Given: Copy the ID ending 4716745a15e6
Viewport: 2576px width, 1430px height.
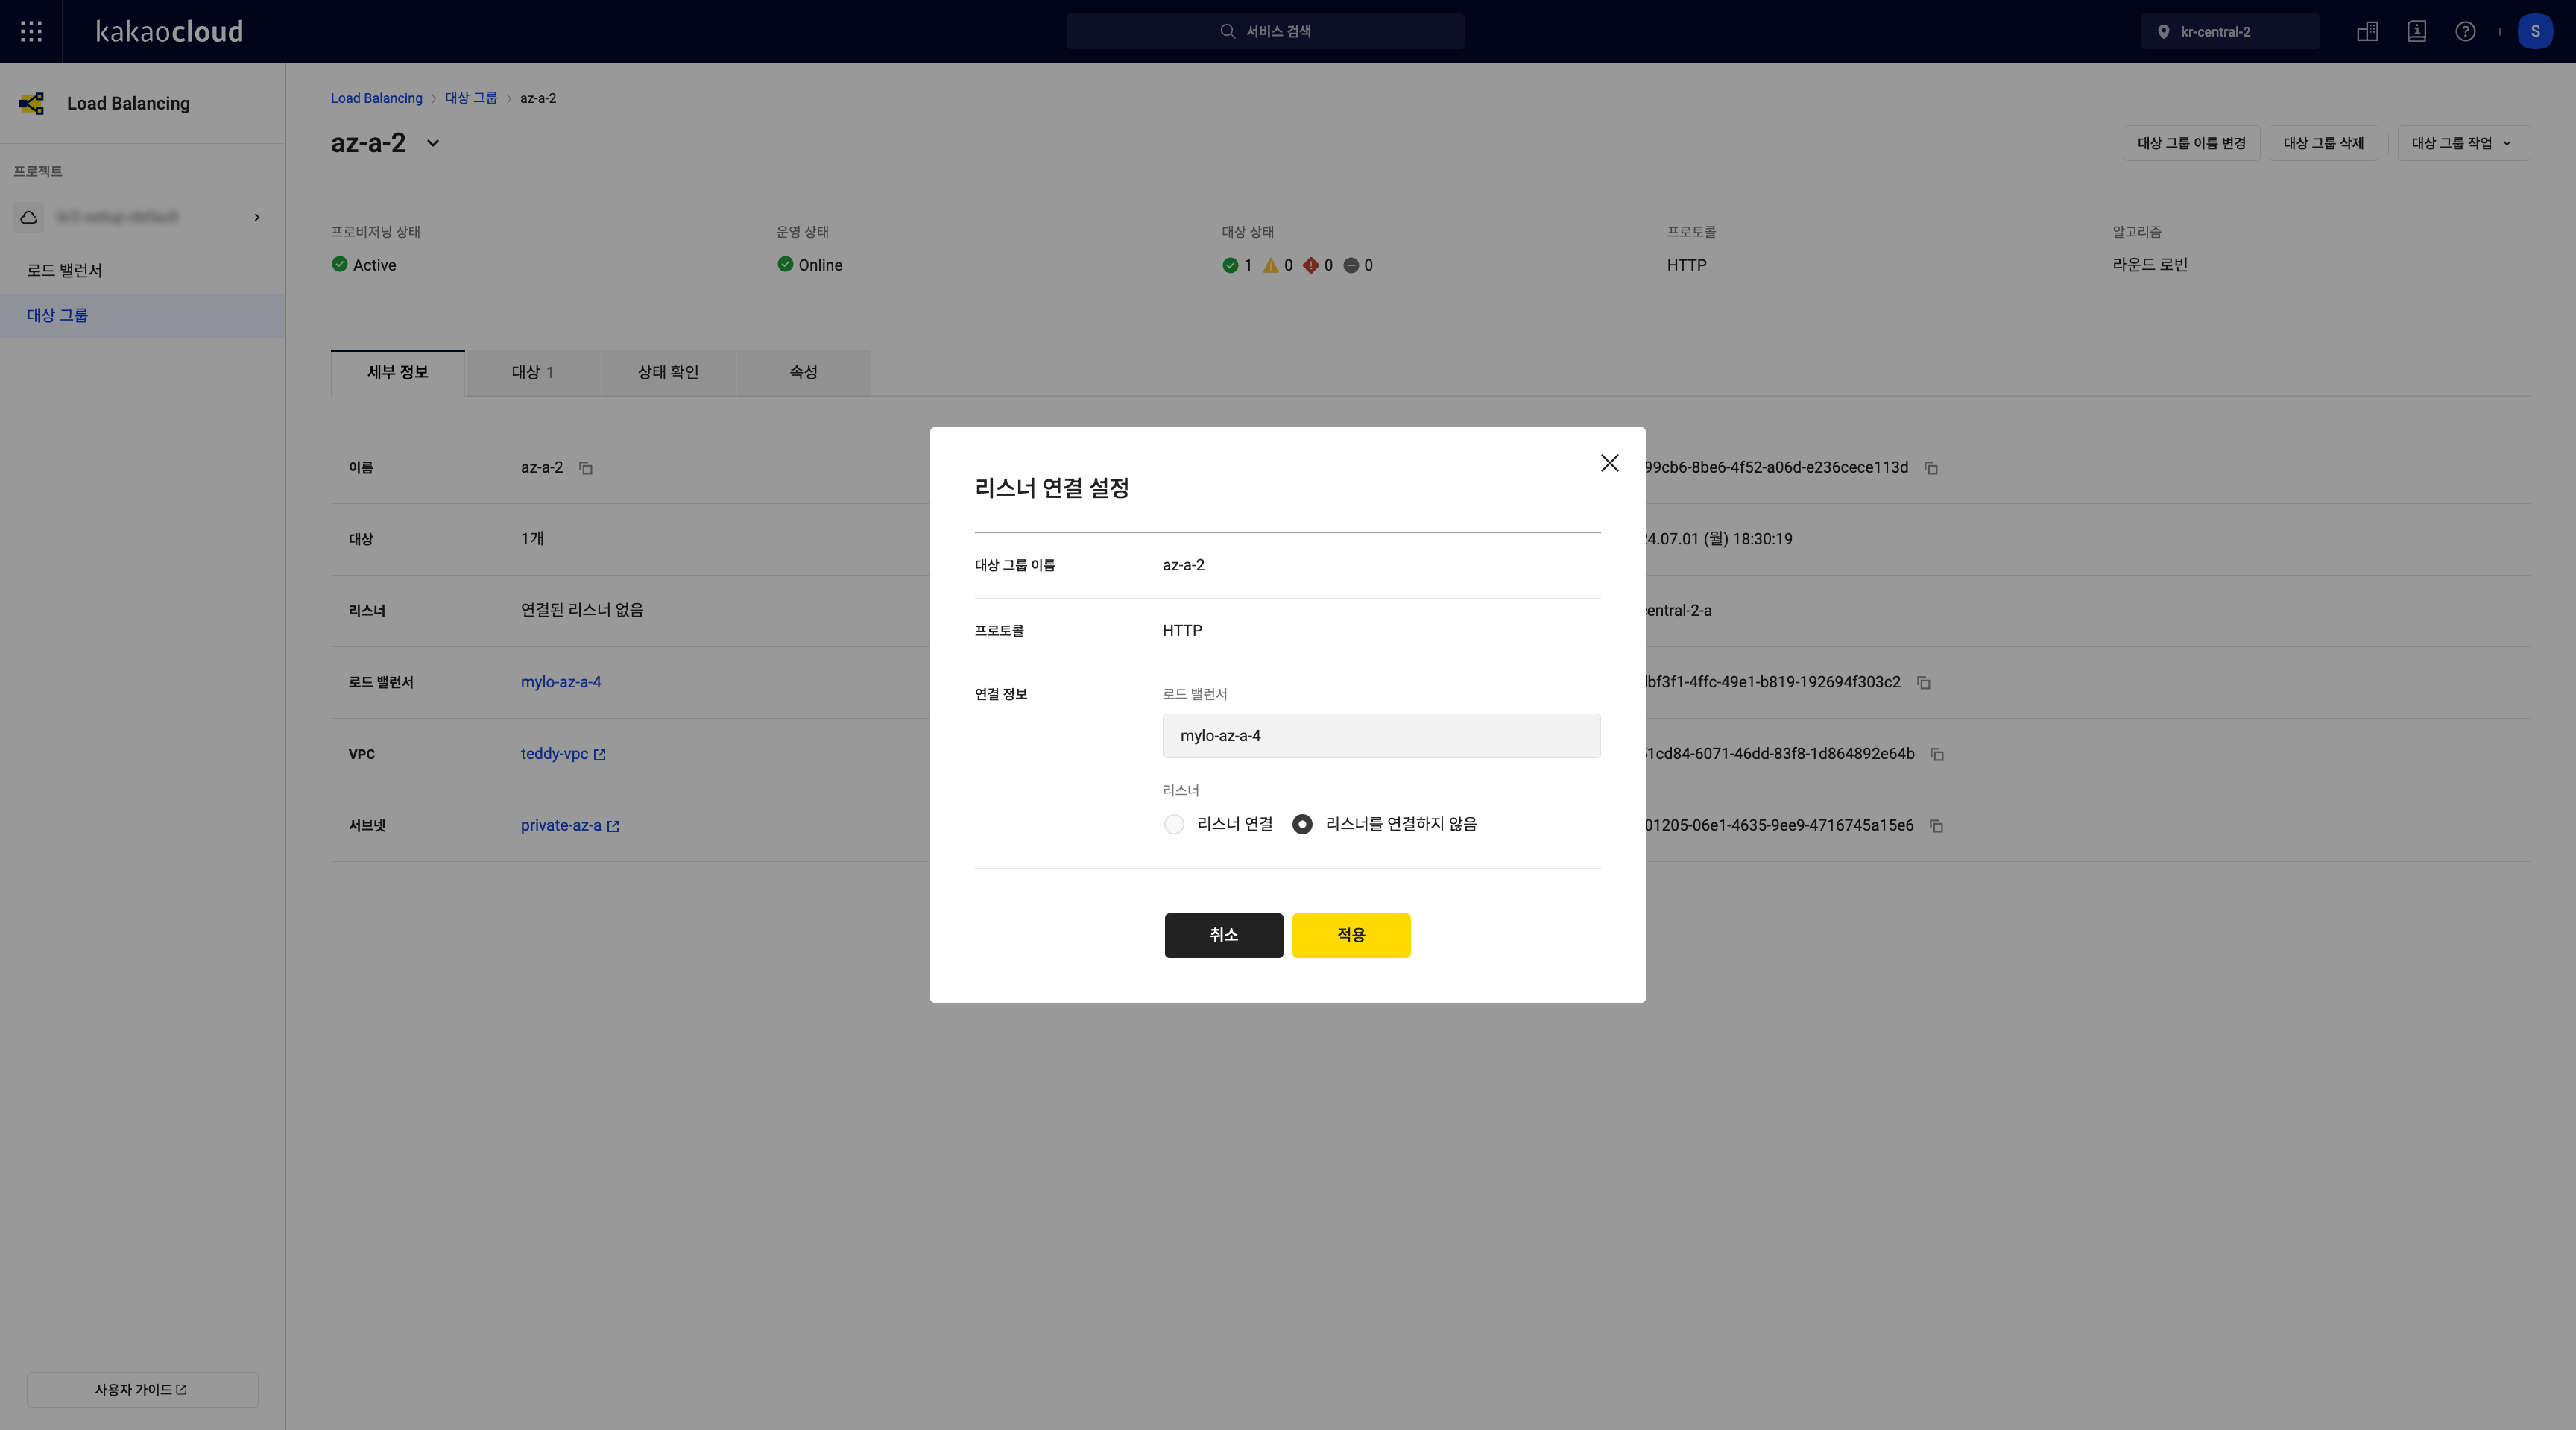Looking at the screenshot, I should [x=1936, y=826].
